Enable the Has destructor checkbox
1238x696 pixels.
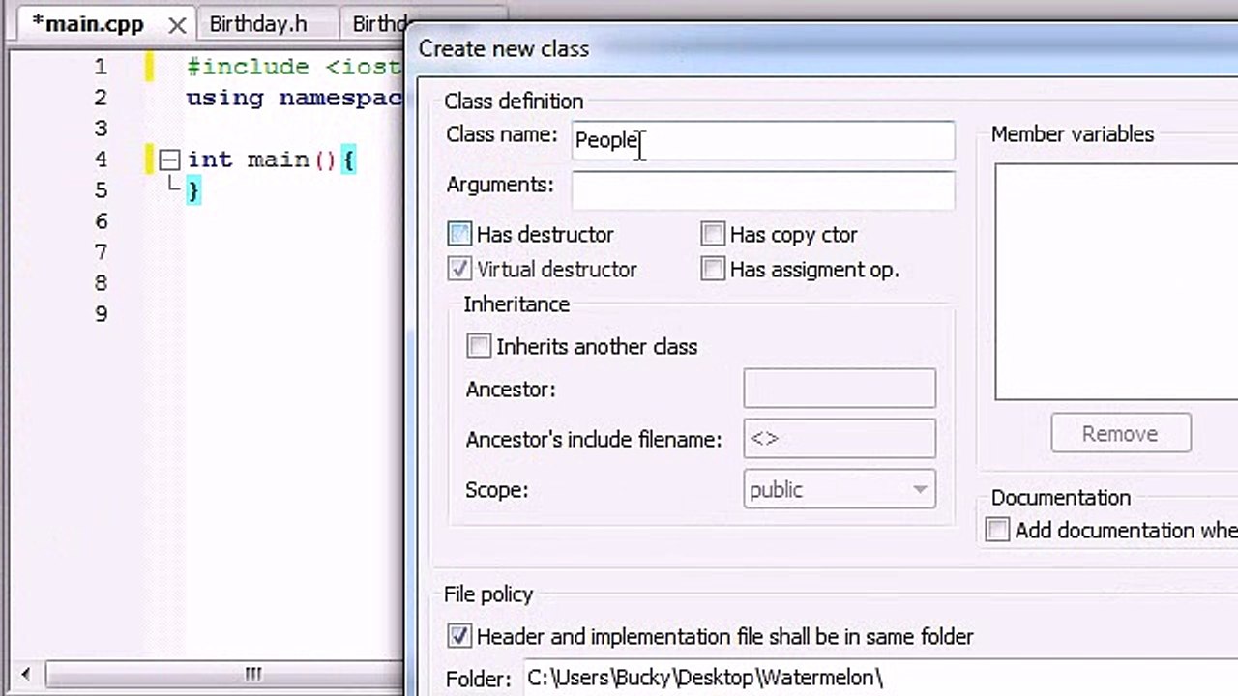click(x=459, y=235)
